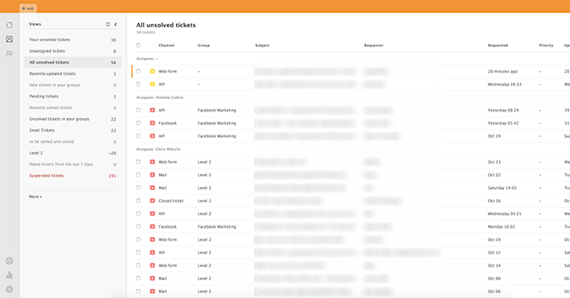The image size is (570, 298).
Task: Check the 20 minutes ago Web form ticket
Action: (x=138, y=71)
